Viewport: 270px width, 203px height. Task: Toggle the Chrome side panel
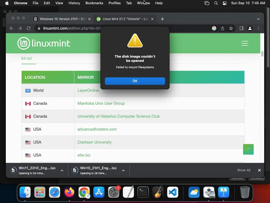[242, 28]
